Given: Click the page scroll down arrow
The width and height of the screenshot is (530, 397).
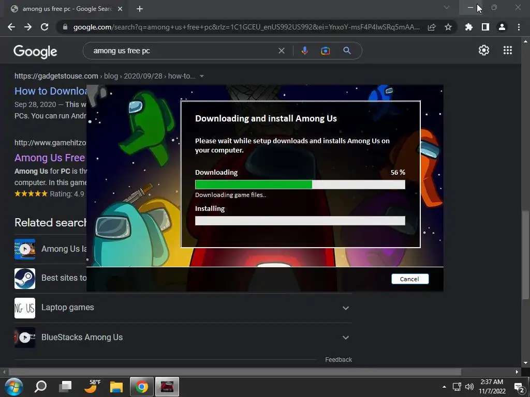Looking at the screenshot, I should [525, 363].
